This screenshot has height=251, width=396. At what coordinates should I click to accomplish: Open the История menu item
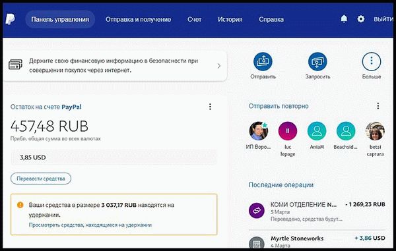coord(230,19)
